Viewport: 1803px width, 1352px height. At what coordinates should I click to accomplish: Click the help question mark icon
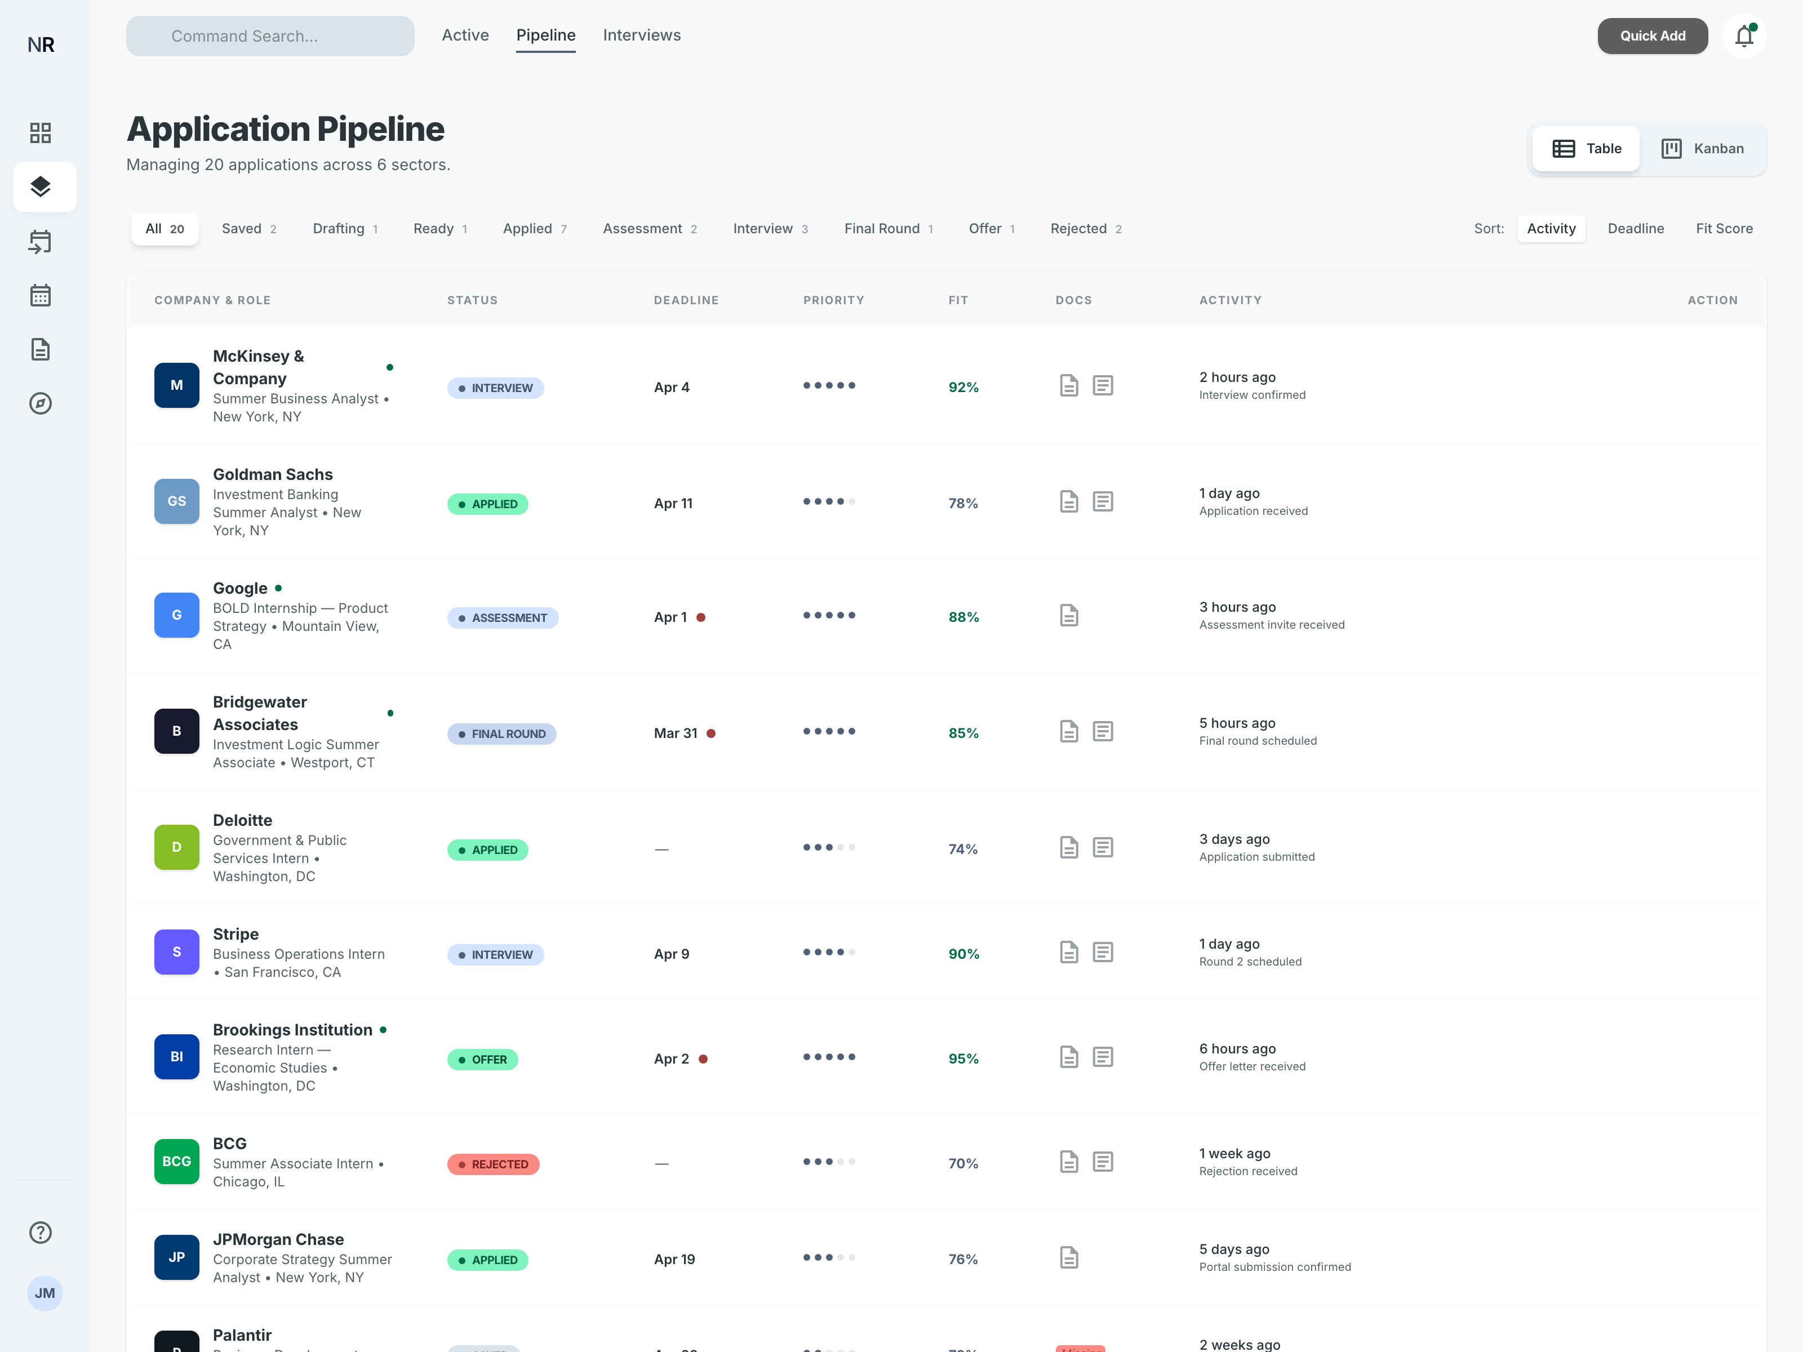click(41, 1232)
